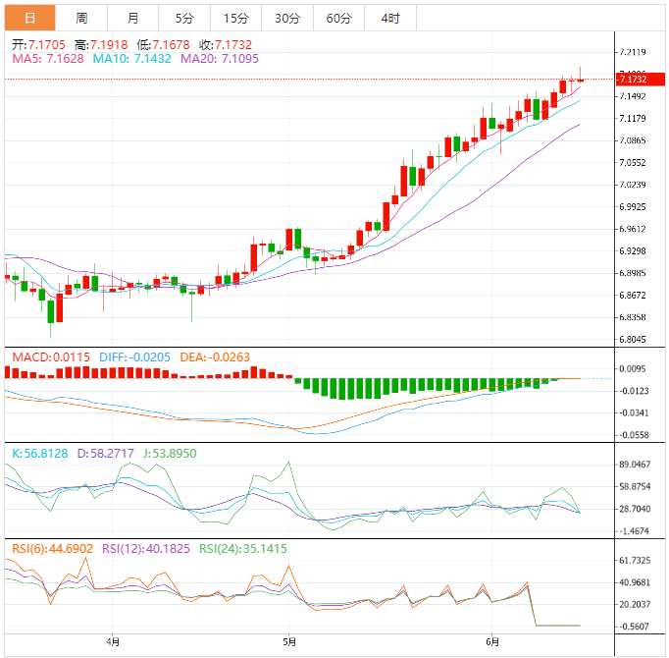
Task: Click the DEA value label
Action: tap(216, 356)
